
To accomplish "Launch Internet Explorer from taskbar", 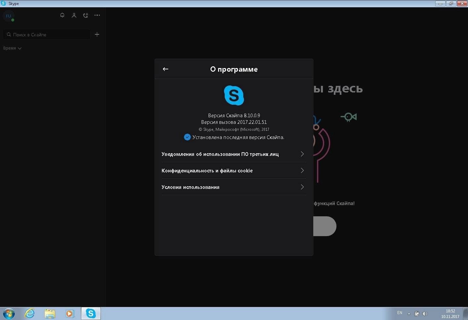I will pos(29,313).
